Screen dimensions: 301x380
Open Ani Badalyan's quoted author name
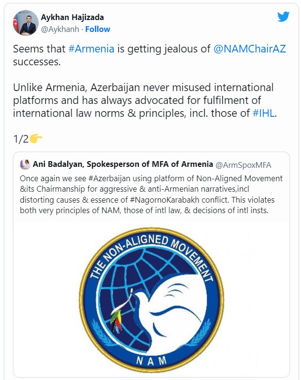tap(123, 164)
